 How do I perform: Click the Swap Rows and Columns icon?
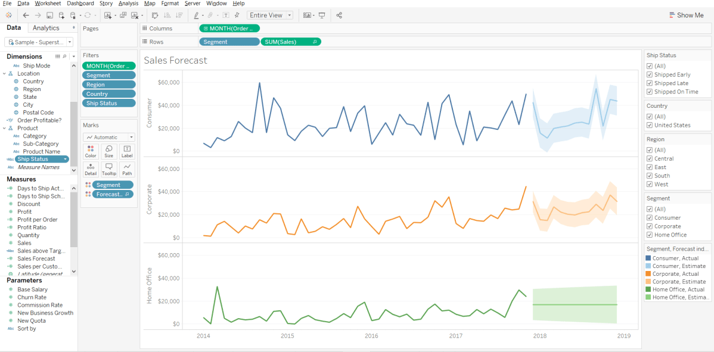point(154,15)
